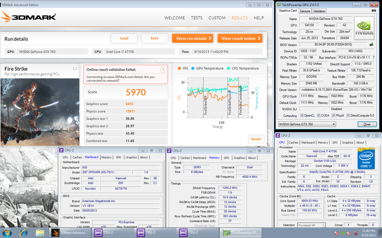This screenshot has width=382, height=238.
Task: Click the orange FPS legend swatch
Action: [179, 69]
